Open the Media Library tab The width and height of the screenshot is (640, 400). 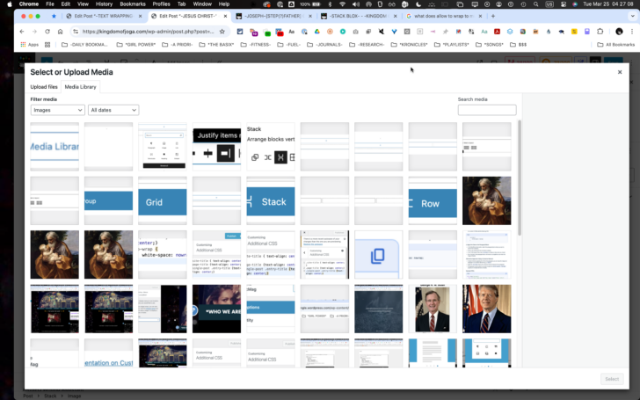tap(81, 87)
